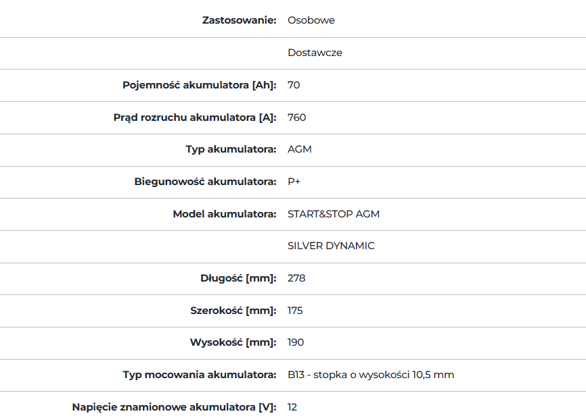Click the width value 175
586x420 pixels.
(x=295, y=311)
